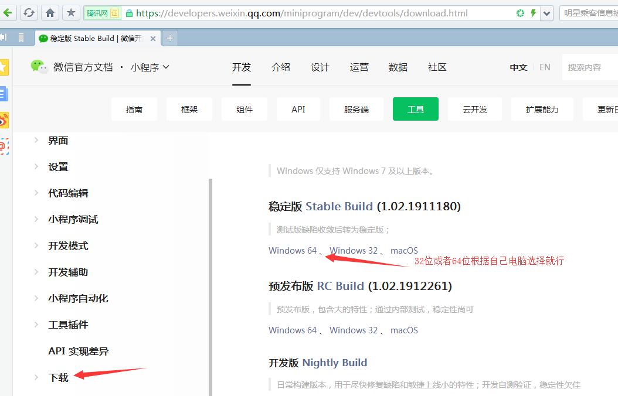Close the 稳定版 Stable Build tab
The image size is (618, 396).
click(153, 39)
